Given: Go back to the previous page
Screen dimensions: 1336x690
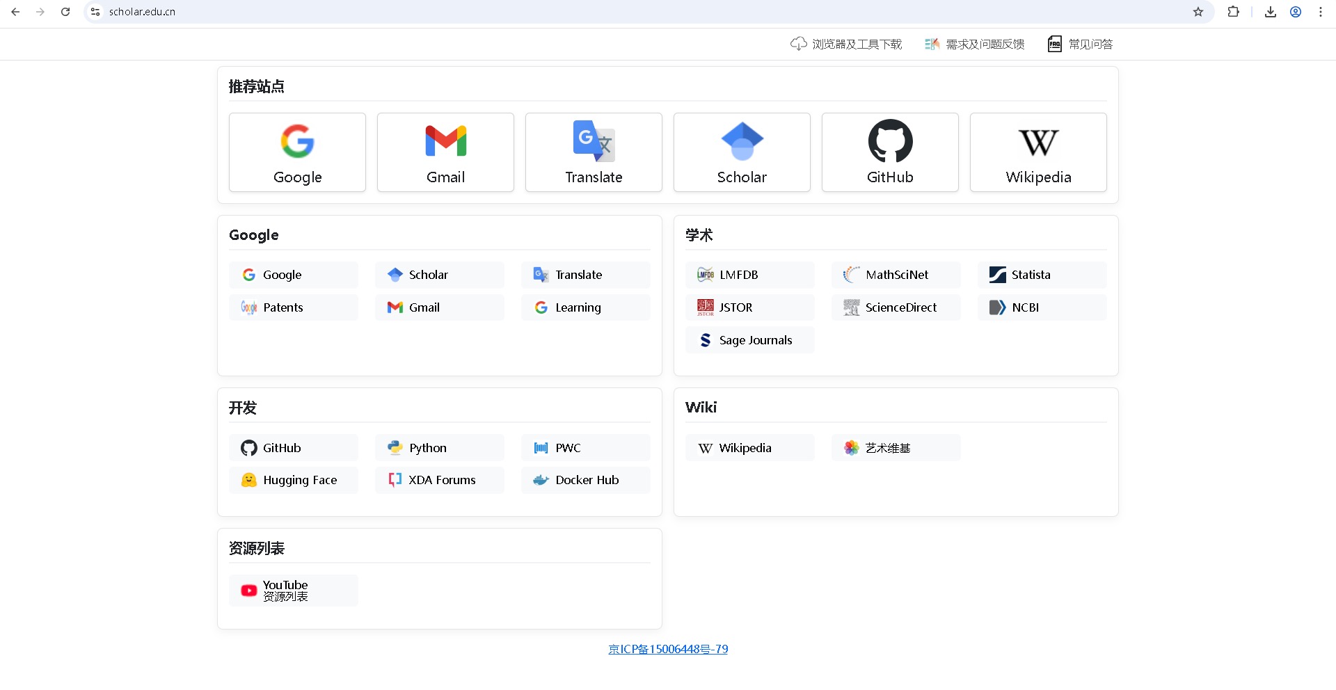Looking at the screenshot, I should coord(15,12).
